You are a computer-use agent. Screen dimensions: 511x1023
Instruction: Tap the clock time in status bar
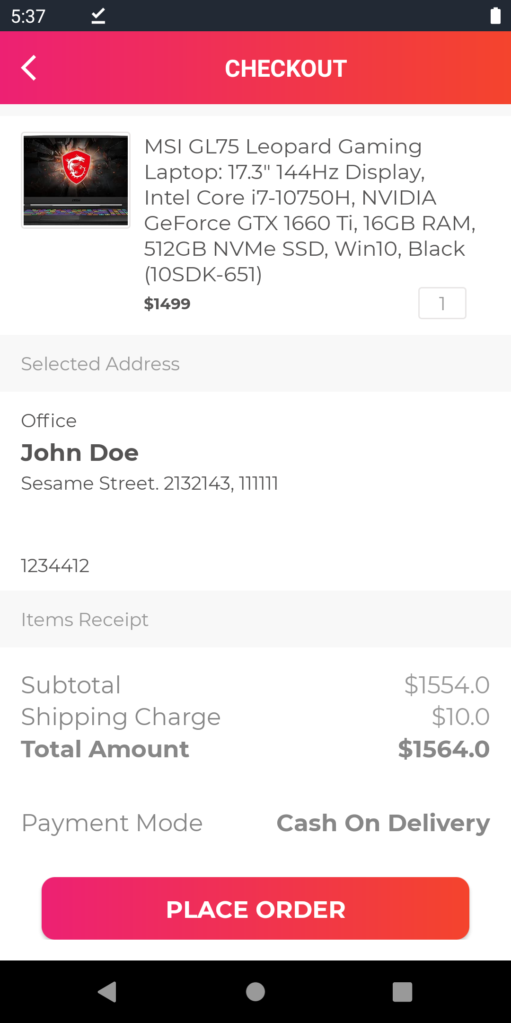coord(28,17)
